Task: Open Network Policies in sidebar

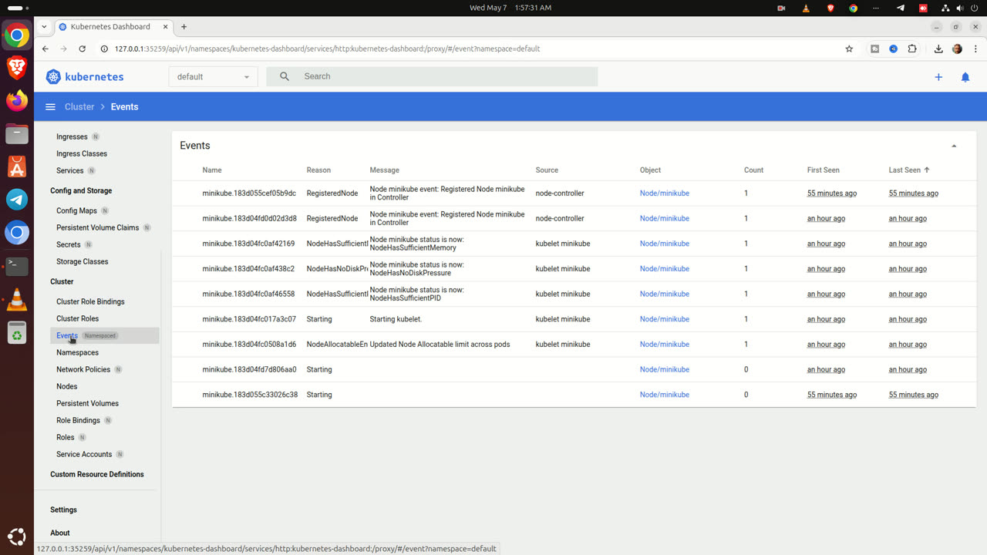Action: [x=83, y=370]
